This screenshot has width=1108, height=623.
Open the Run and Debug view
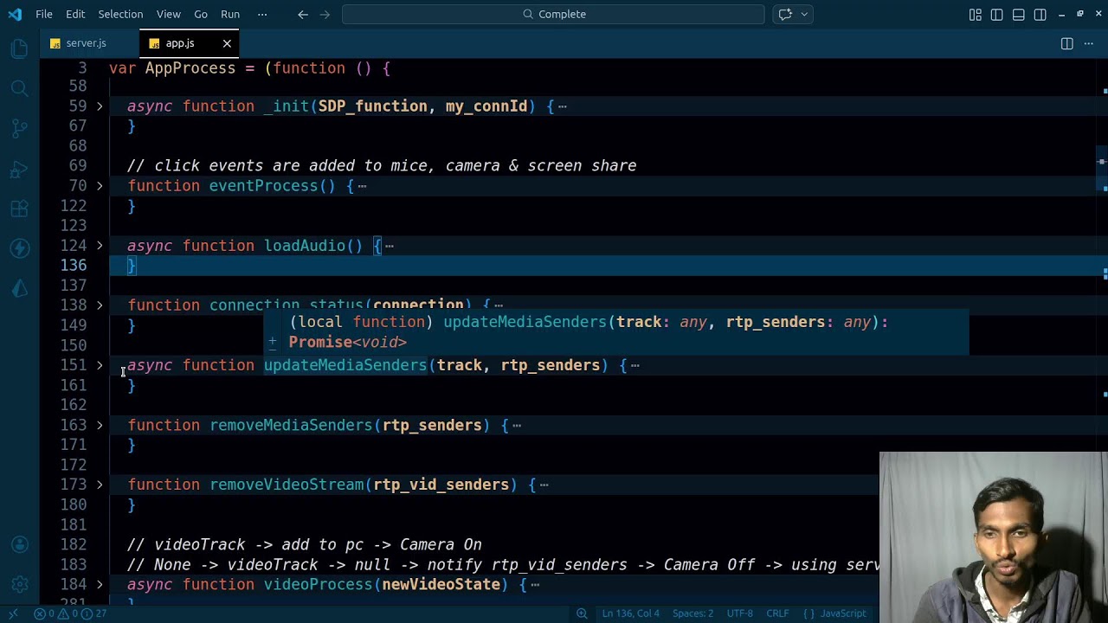(19, 169)
